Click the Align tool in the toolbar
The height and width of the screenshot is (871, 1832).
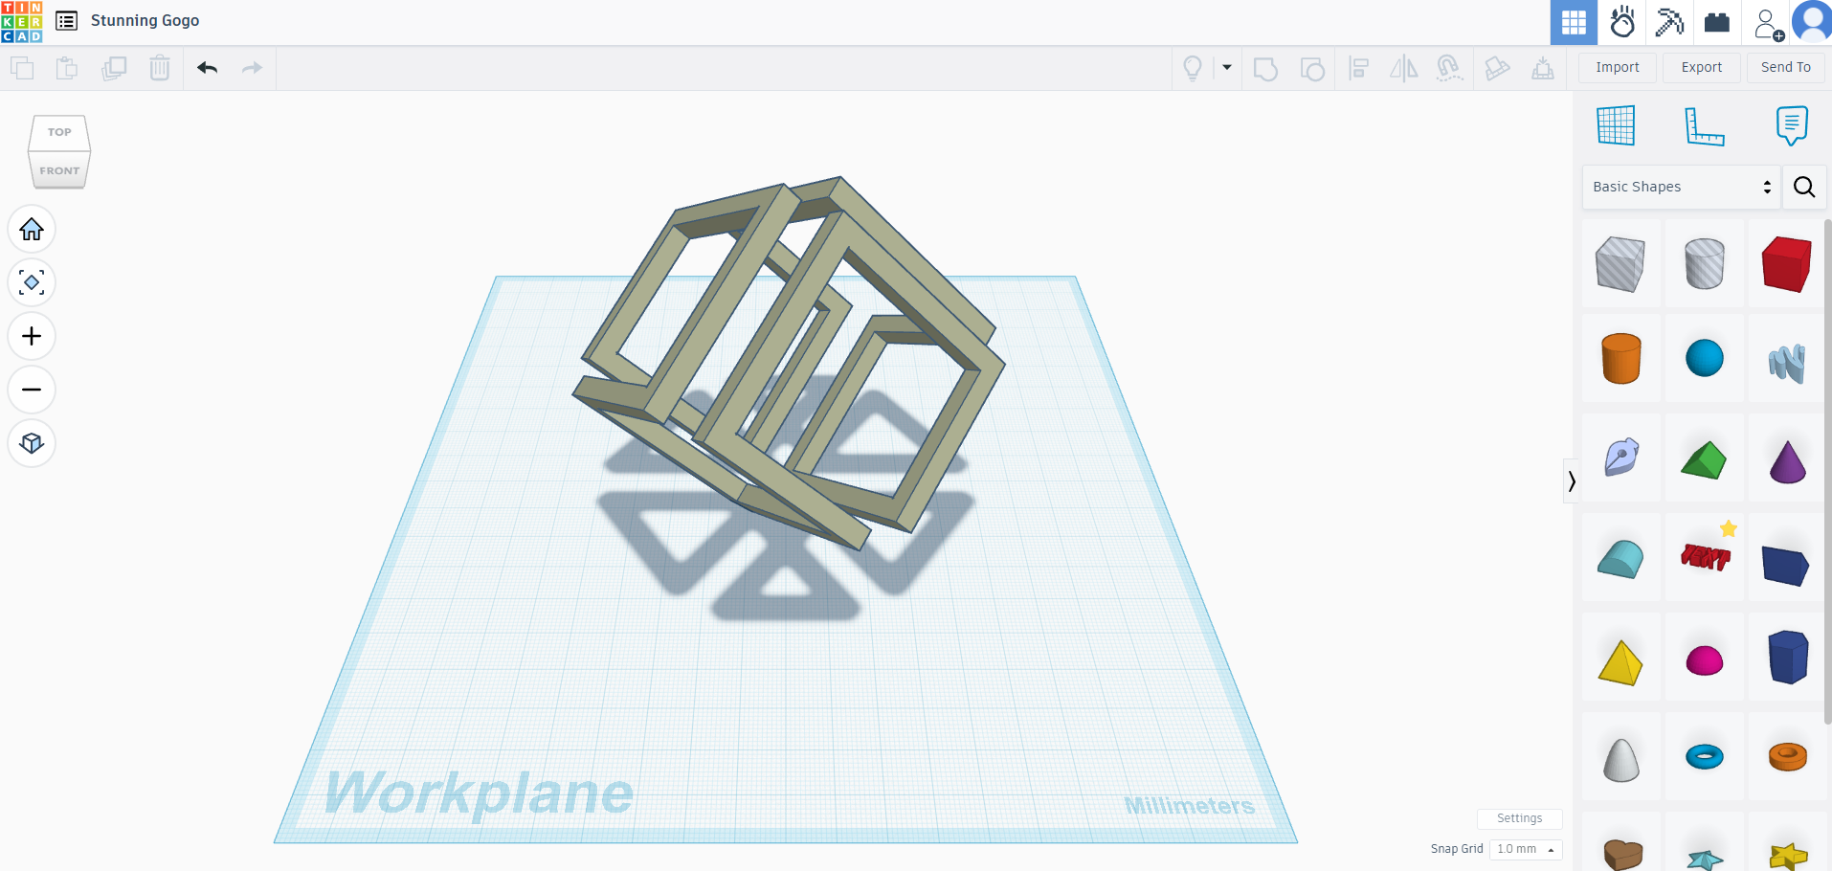pos(1358,68)
